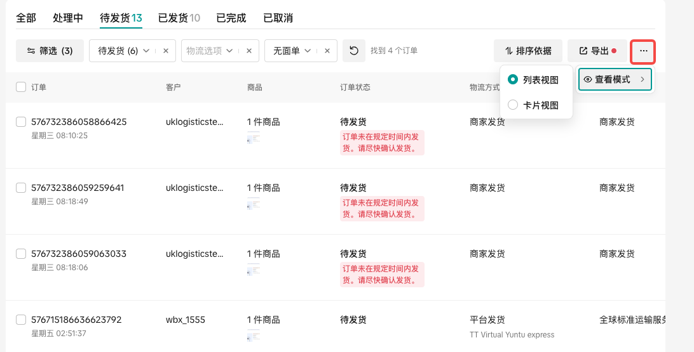The height and width of the screenshot is (352, 694).
Task: Select the 列表视图 radio option
Action: coord(513,80)
